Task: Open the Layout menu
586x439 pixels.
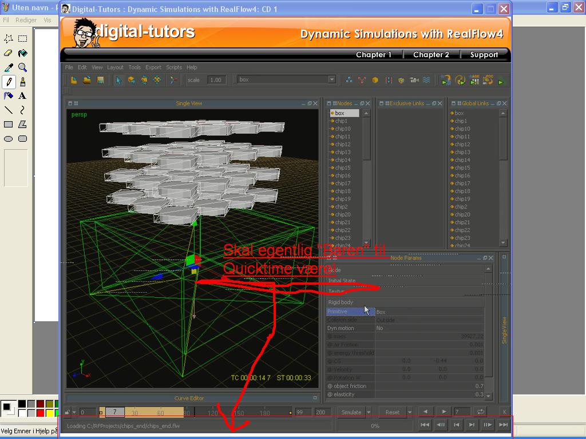Action: [x=115, y=67]
